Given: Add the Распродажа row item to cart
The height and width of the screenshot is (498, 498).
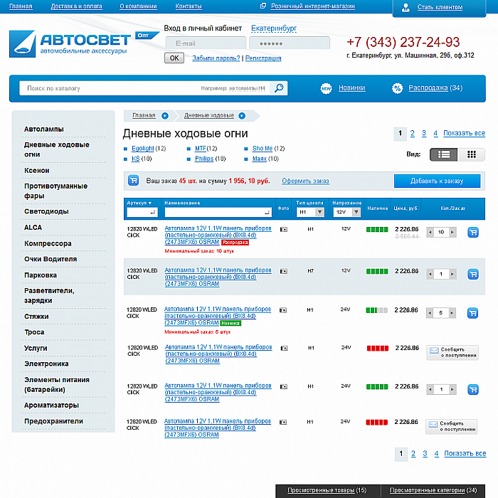Looking at the screenshot, I should click(x=473, y=232).
